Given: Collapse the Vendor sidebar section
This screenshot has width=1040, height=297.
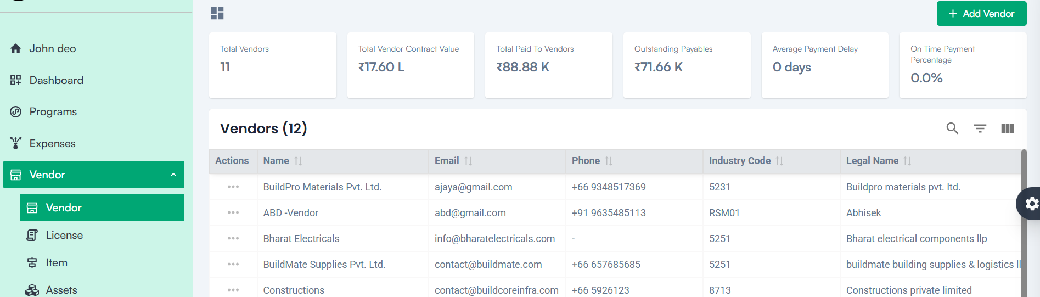Looking at the screenshot, I should coord(173,175).
